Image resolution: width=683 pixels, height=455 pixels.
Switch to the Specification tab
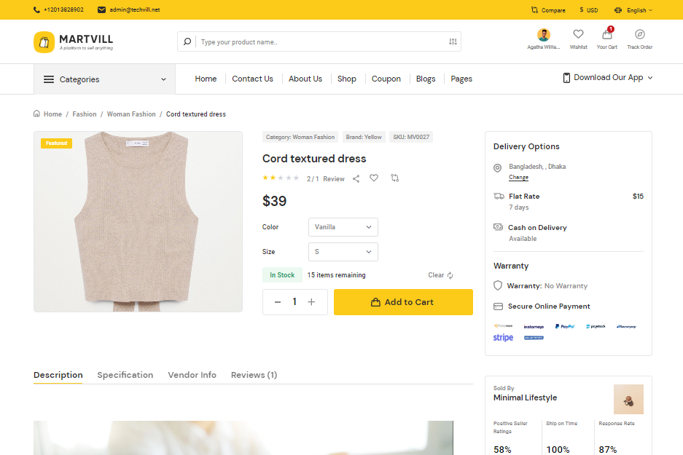coord(125,375)
